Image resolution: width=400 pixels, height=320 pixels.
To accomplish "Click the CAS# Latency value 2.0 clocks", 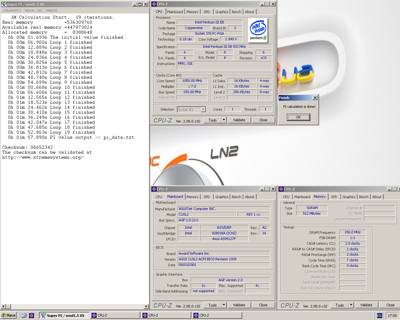I will (x=352, y=243).
